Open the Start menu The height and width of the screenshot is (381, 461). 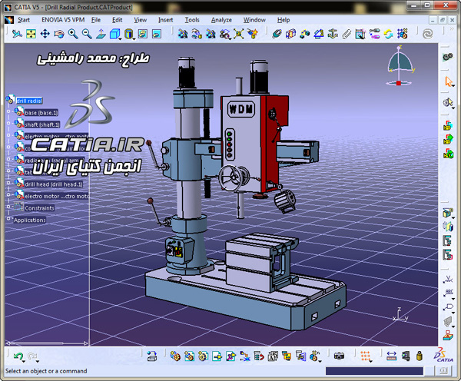(x=24, y=20)
